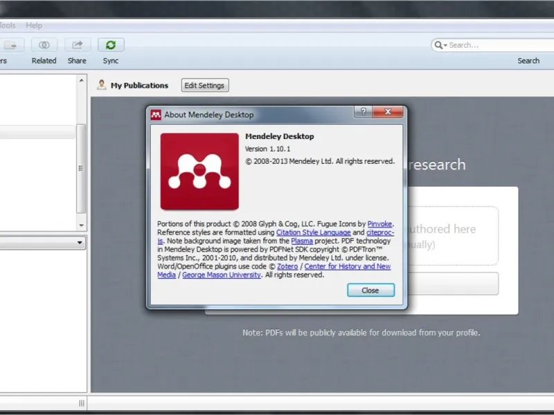Click the help question mark button in dialog
This screenshot has width=554, height=415.
point(363,112)
